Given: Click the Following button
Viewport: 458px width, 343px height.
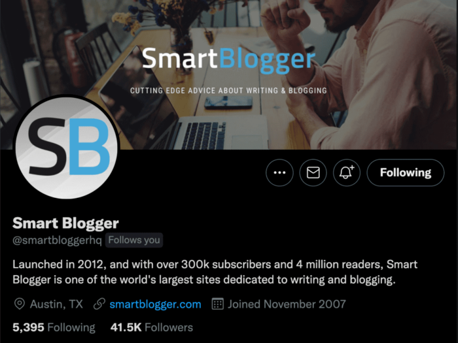Looking at the screenshot, I should pos(406,172).
